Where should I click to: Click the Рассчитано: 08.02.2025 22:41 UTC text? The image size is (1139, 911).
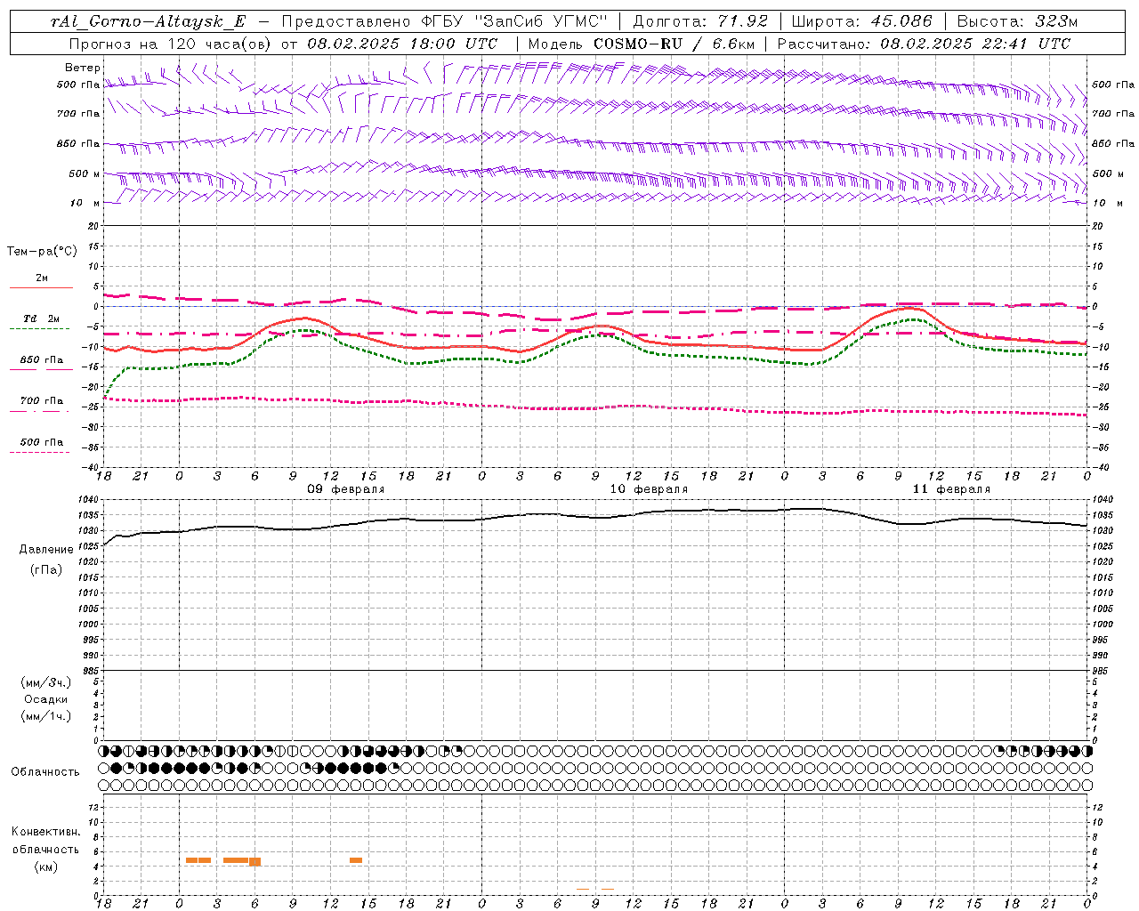pyautogui.click(x=924, y=44)
